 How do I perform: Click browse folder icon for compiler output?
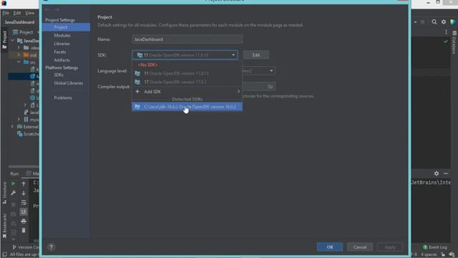(x=271, y=87)
